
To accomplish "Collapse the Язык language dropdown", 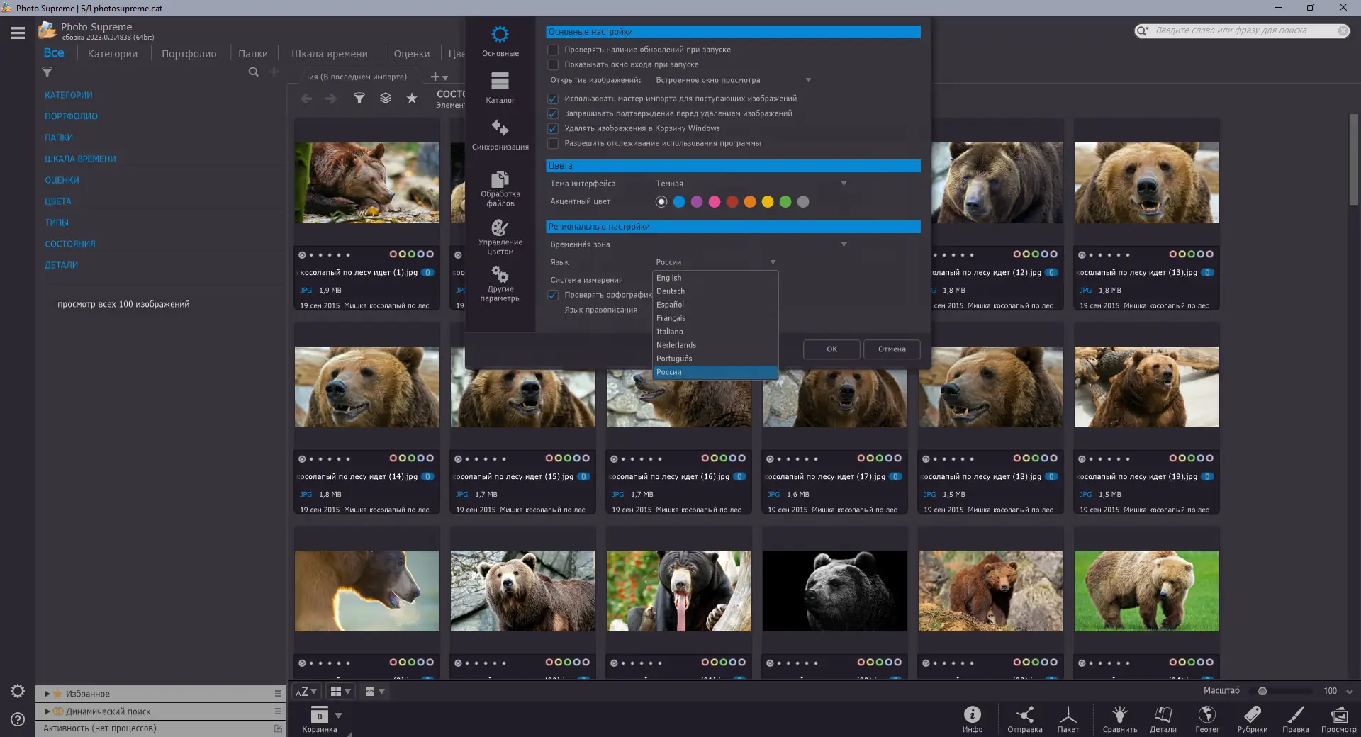I will click(715, 262).
